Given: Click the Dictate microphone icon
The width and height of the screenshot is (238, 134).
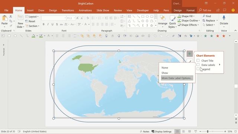Looking at the screenshot, I should pyautogui.click(x=224, y=18).
